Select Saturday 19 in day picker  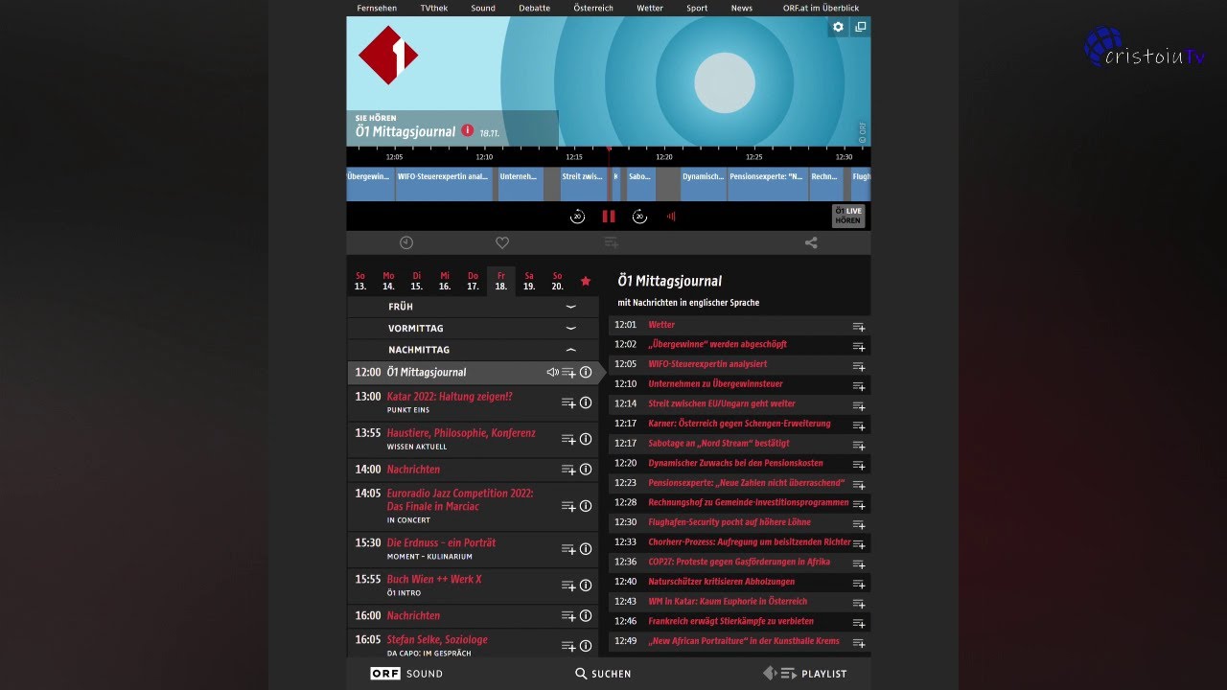pos(529,281)
